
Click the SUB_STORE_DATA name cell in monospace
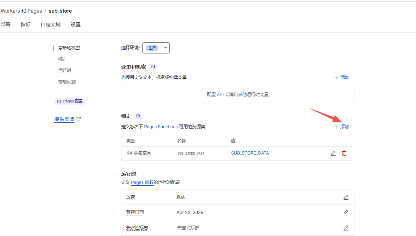(x=191, y=153)
